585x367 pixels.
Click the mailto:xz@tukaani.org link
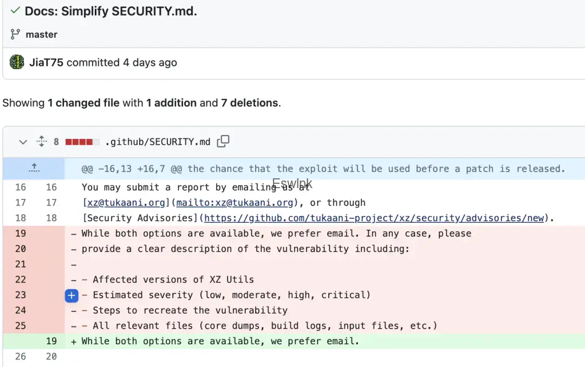pyautogui.click(x=235, y=203)
